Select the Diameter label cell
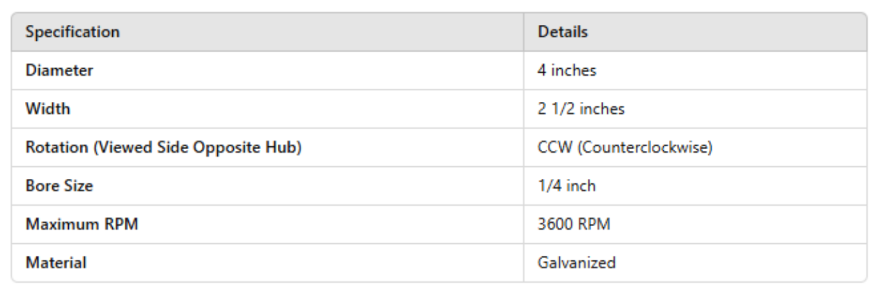 tap(59, 70)
